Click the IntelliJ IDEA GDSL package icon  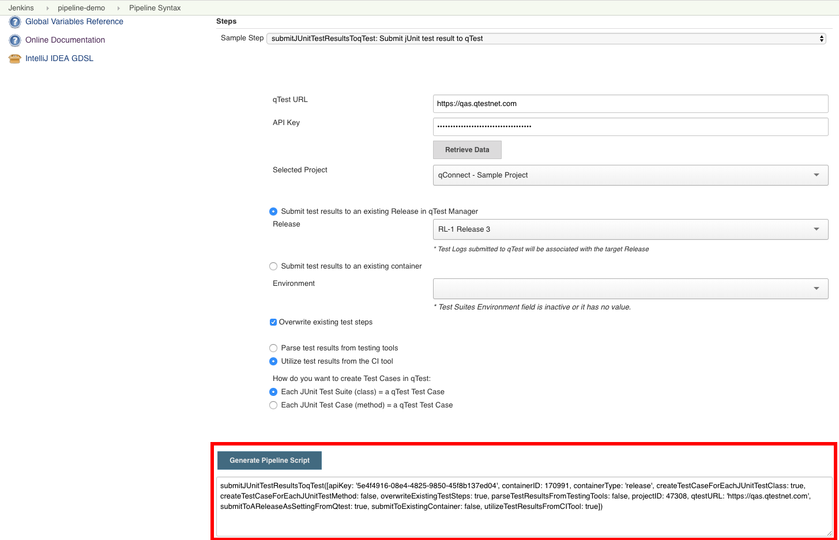(15, 59)
